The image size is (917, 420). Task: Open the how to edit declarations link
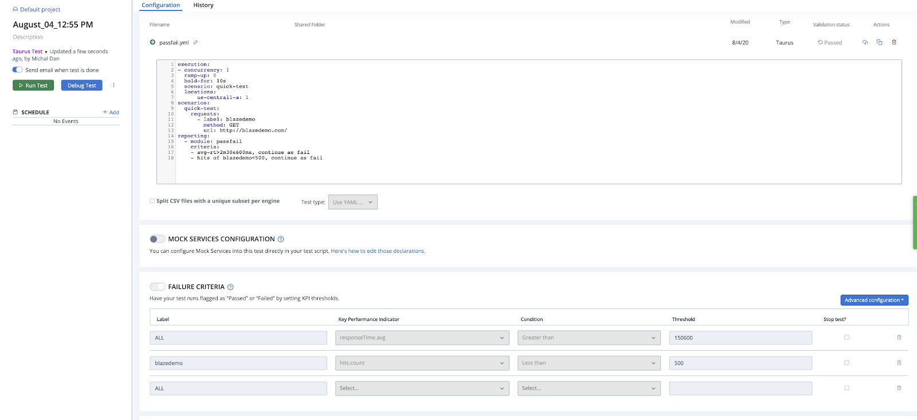point(378,251)
